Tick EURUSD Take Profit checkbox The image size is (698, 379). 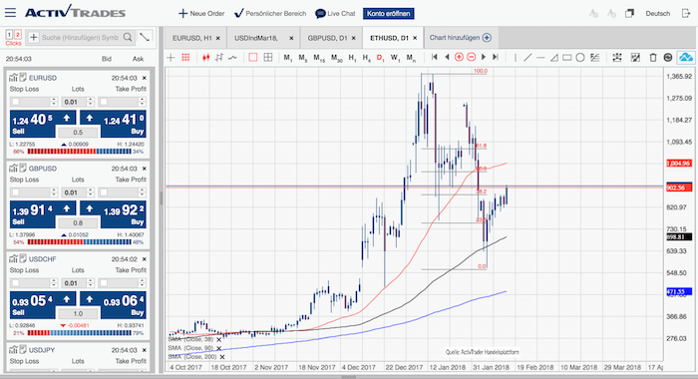[104, 102]
